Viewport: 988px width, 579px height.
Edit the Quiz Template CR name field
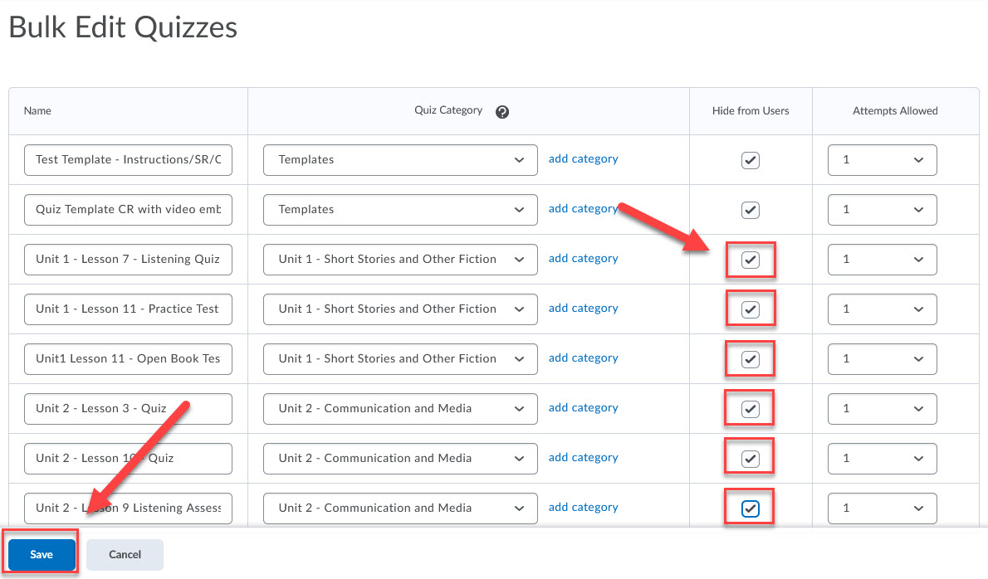[x=128, y=210]
